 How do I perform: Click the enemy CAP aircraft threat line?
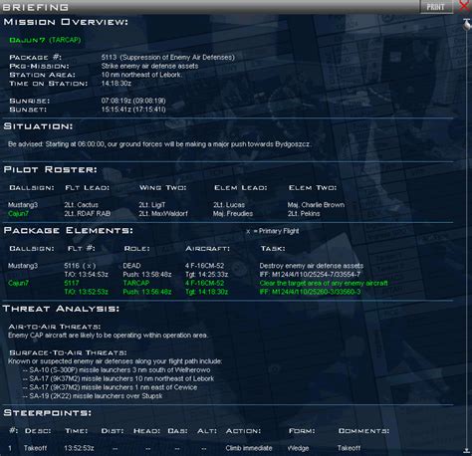click(x=108, y=336)
